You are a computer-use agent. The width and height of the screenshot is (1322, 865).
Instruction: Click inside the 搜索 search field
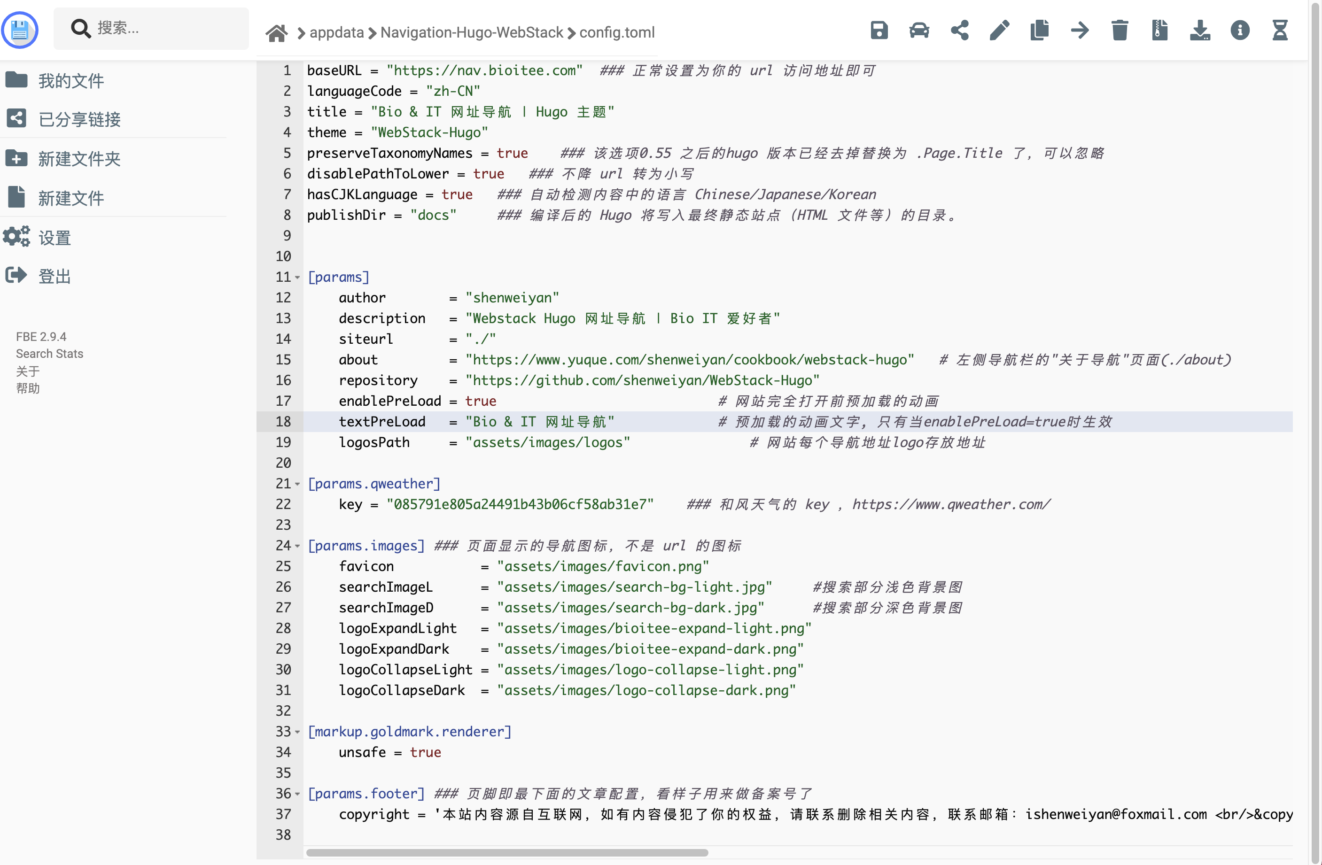tap(150, 29)
